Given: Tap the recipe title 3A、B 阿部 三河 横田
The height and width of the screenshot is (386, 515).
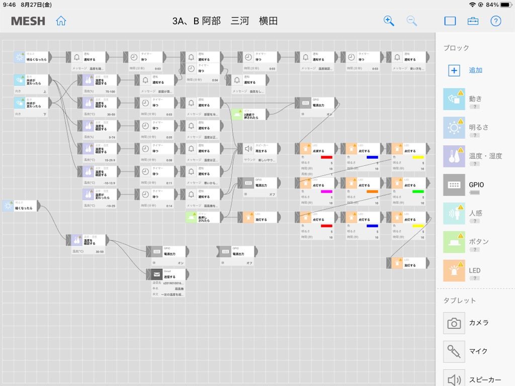Looking at the screenshot, I should point(225,21).
